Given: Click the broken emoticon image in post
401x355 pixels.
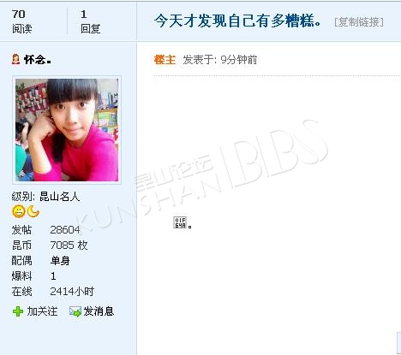Looking at the screenshot, I should pos(180,222).
